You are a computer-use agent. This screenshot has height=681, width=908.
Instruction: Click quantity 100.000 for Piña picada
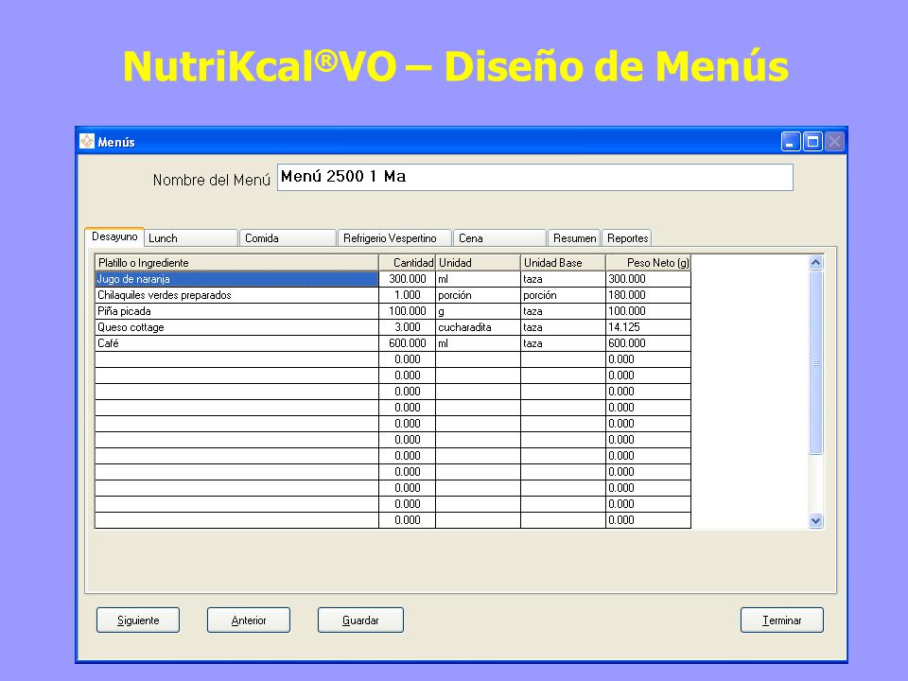tap(407, 311)
